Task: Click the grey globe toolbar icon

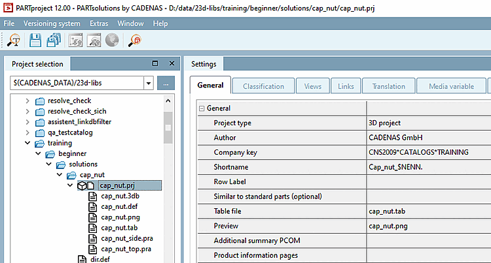Action: pos(111,40)
